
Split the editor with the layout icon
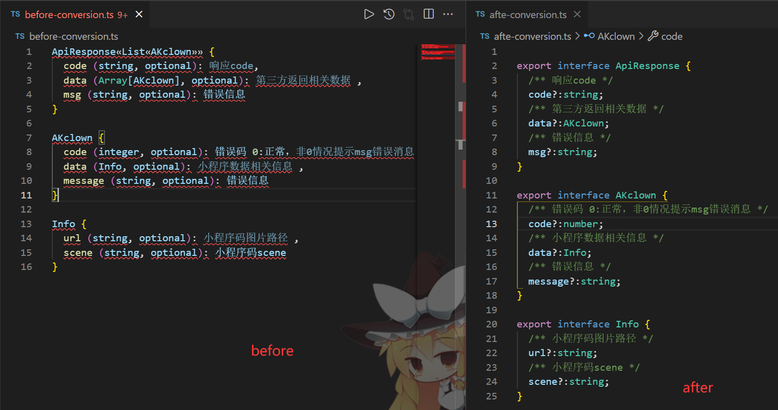pos(429,14)
